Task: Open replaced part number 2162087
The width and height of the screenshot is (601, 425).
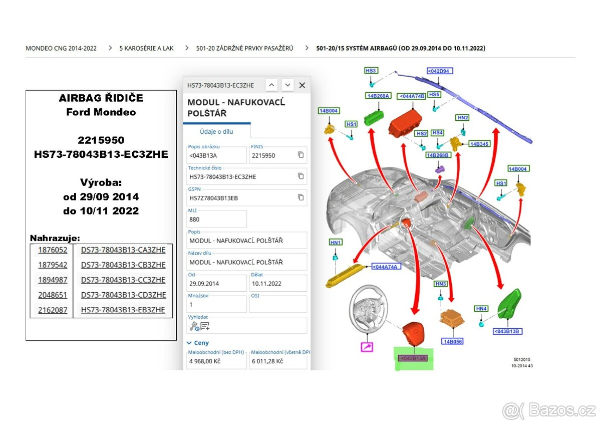Action: click(53, 310)
